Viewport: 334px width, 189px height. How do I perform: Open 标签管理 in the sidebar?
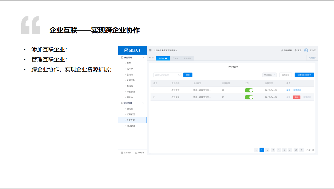131,92
